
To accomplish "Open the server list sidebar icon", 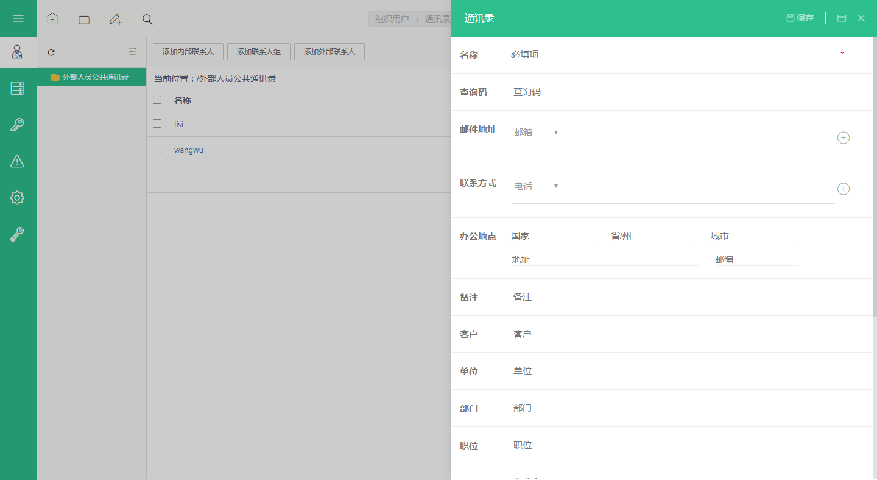I will pos(18,88).
